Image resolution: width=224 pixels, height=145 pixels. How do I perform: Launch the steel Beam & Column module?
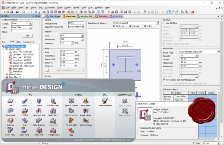coord(71,101)
